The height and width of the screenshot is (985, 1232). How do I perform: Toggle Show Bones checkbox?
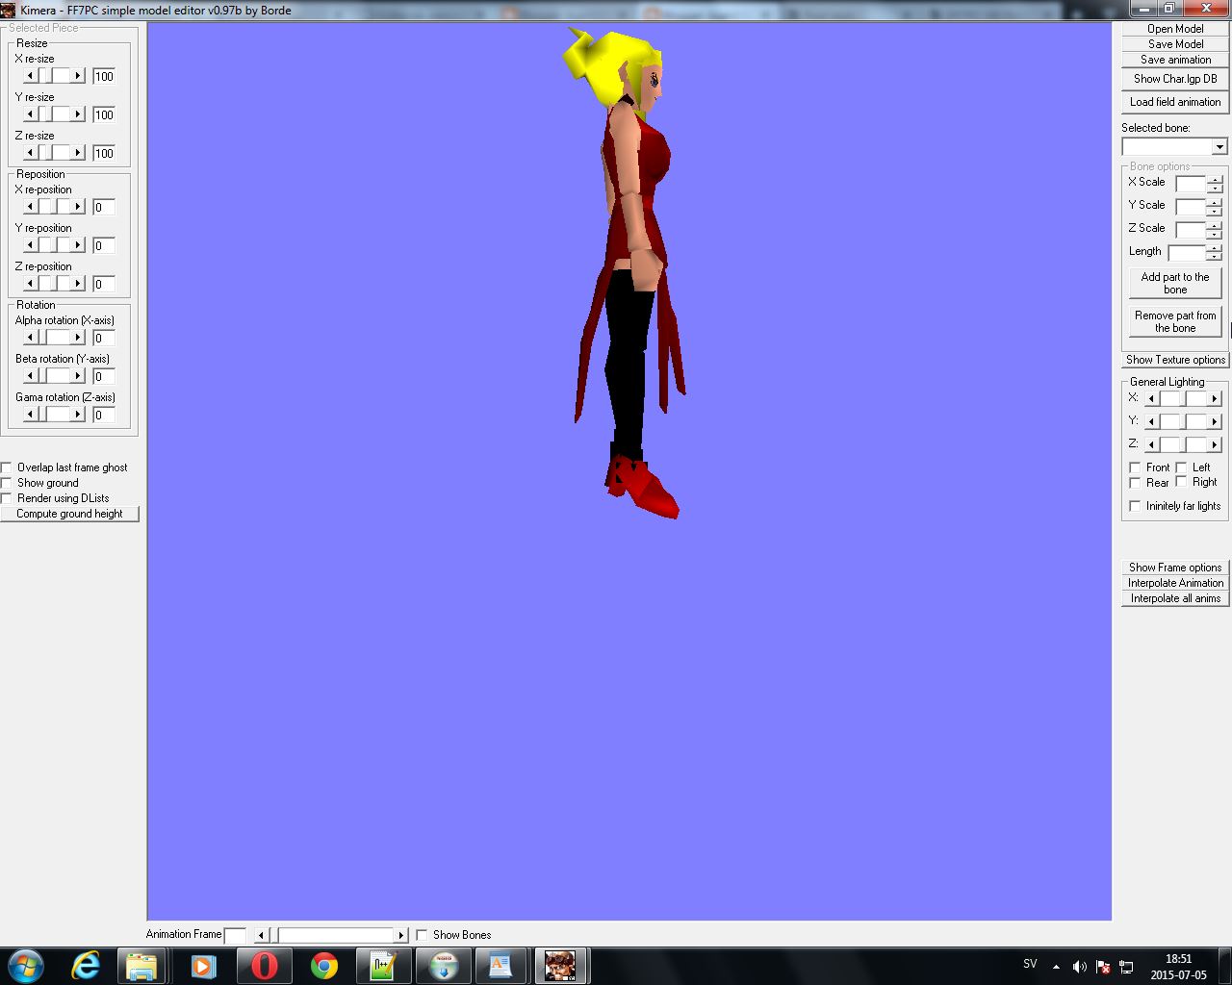point(422,935)
